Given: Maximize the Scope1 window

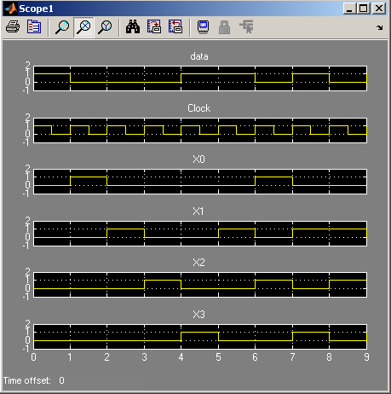Looking at the screenshot, I should pos(363,9).
